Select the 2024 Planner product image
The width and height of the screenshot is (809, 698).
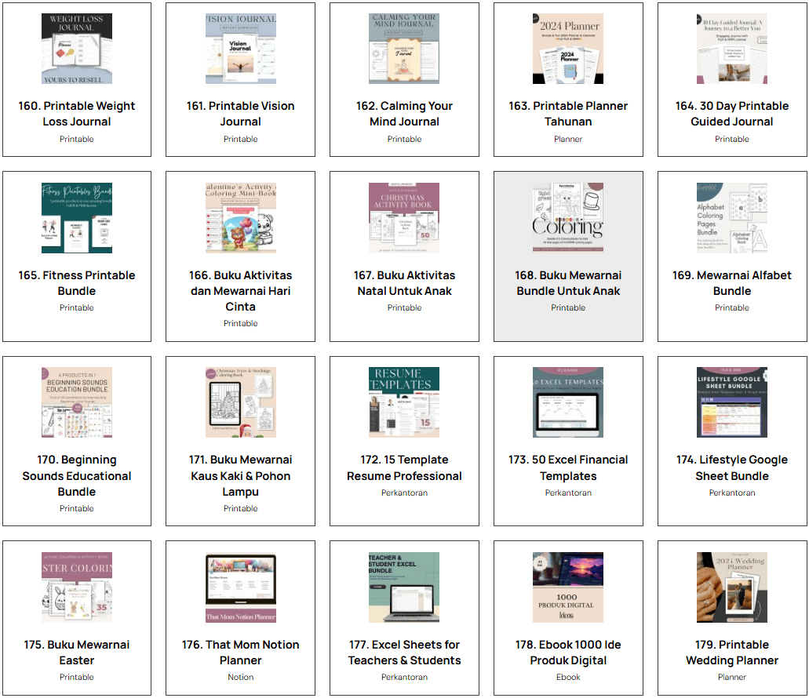[568, 49]
